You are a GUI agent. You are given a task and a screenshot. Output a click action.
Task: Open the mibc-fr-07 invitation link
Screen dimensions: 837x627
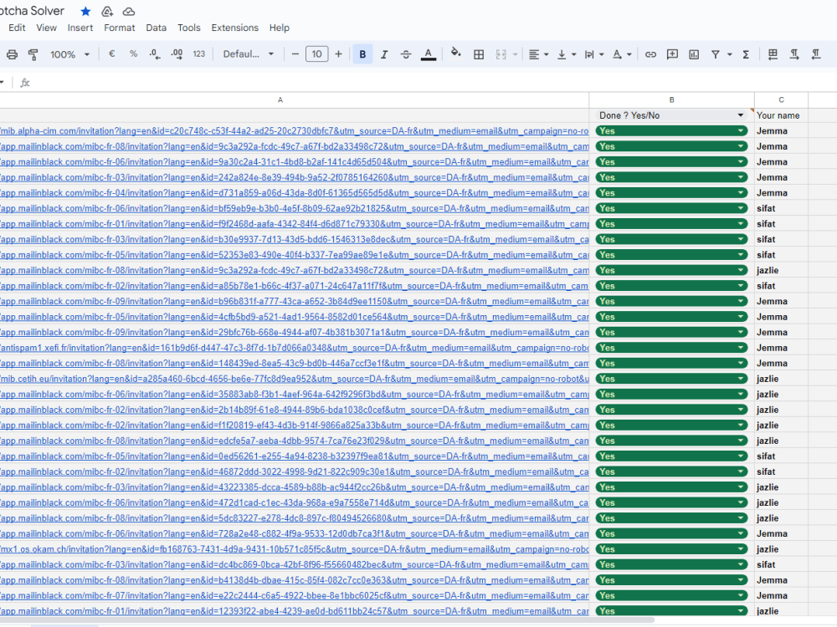pyautogui.click(x=294, y=595)
